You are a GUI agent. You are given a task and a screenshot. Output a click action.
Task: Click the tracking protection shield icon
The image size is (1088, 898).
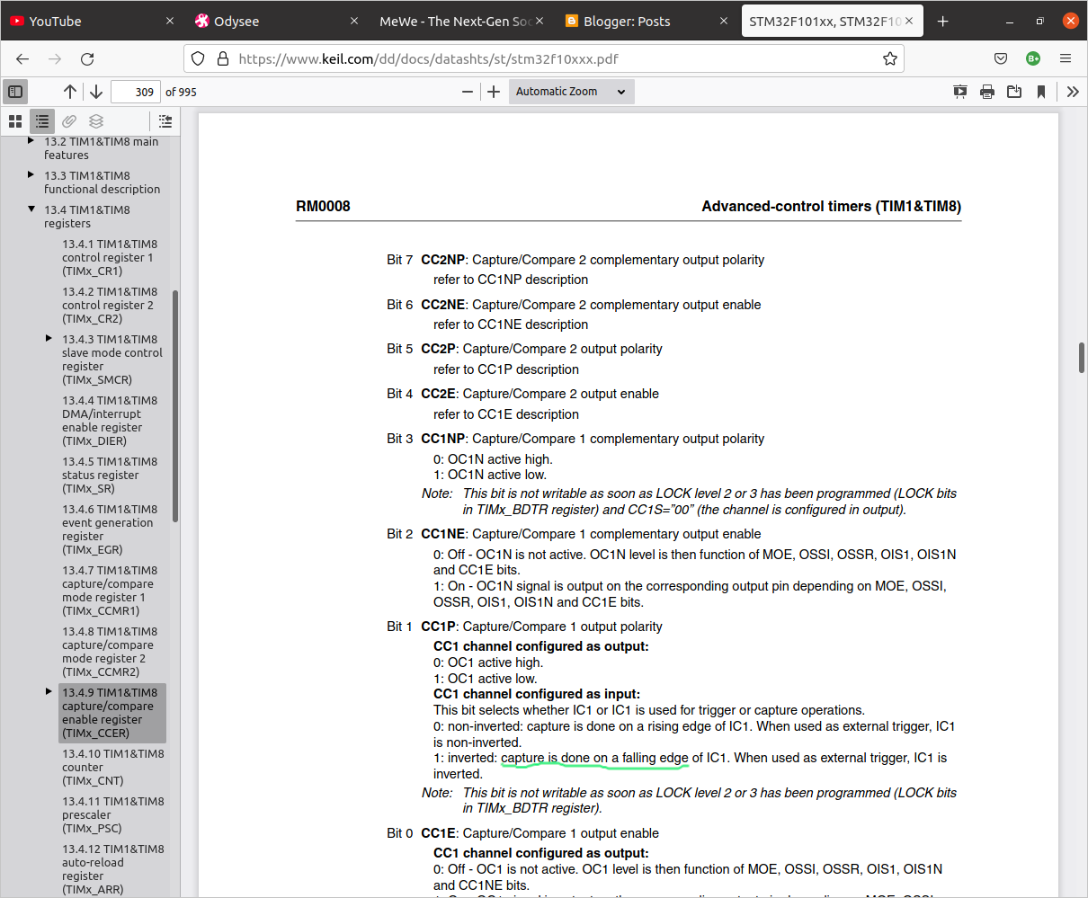click(x=199, y=58)
